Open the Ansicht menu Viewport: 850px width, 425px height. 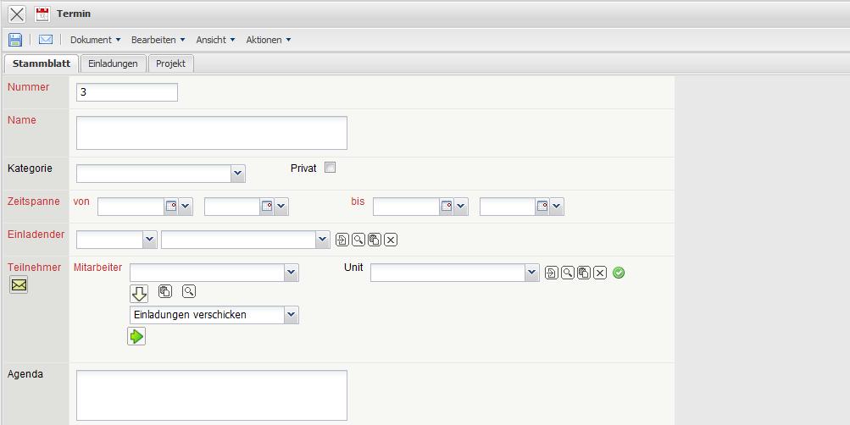(216, 40)
